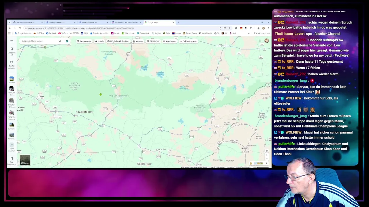
Task: Click the magnifier search icon in Maps
Action: pyautogui.click(x=60, y=41)
